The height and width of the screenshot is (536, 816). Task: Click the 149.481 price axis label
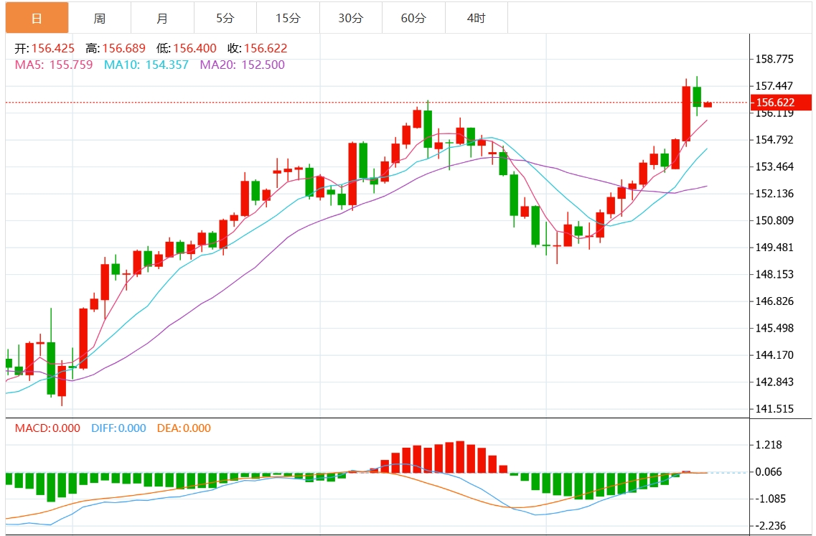click(774, 247)
